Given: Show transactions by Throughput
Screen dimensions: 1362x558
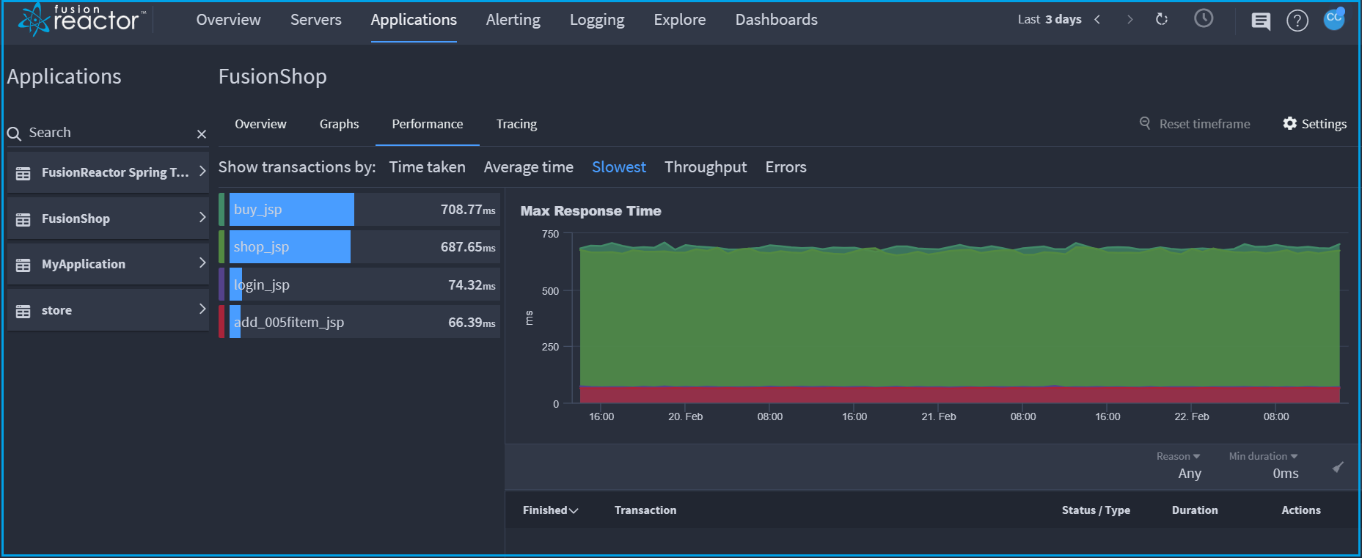Looking at the screenshot, I should 706,167.
